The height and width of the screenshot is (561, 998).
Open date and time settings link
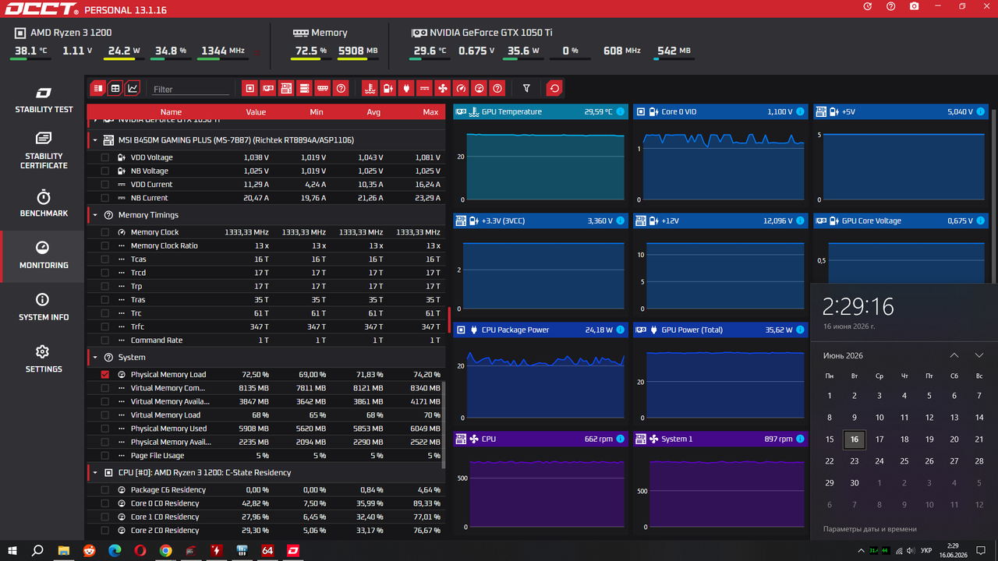(870, 529)
